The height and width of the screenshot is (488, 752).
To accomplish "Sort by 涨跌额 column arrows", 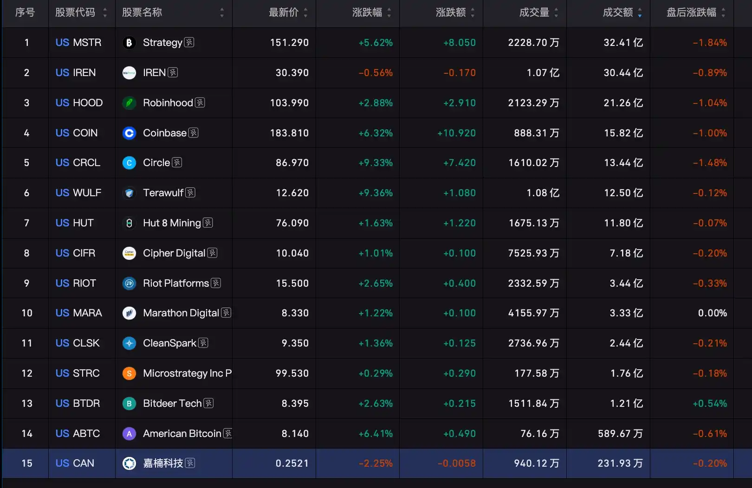I will pyautogui.click(x=473, y=13).
